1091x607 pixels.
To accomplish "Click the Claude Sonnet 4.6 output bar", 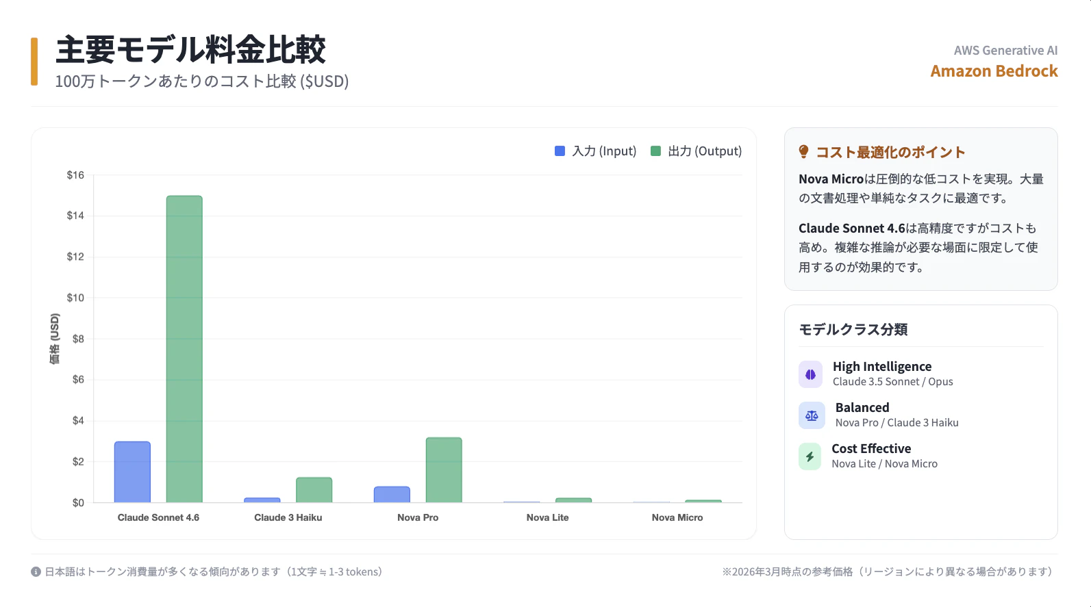I will click(184, 349).
